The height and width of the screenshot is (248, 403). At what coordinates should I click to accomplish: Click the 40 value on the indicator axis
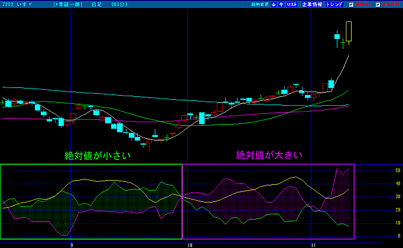(398, 184)
